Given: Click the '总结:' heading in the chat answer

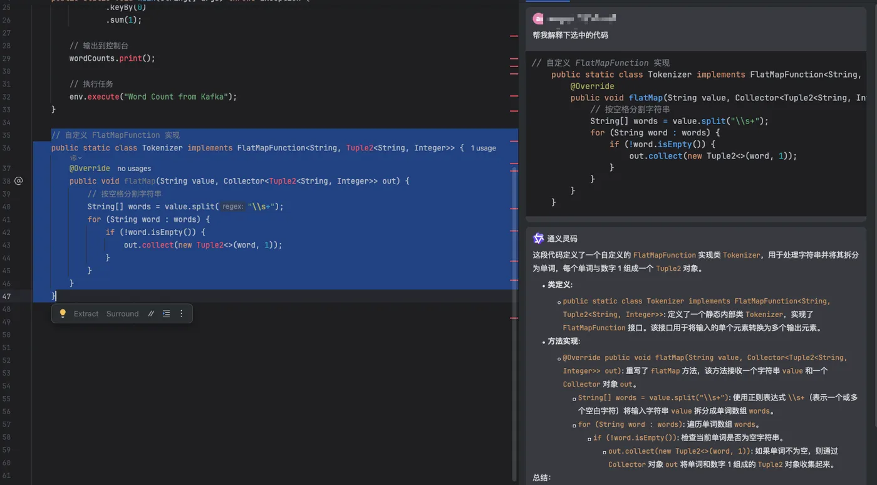Looking at the screenshot, I should pyautogui.click(x=542, y=477).
